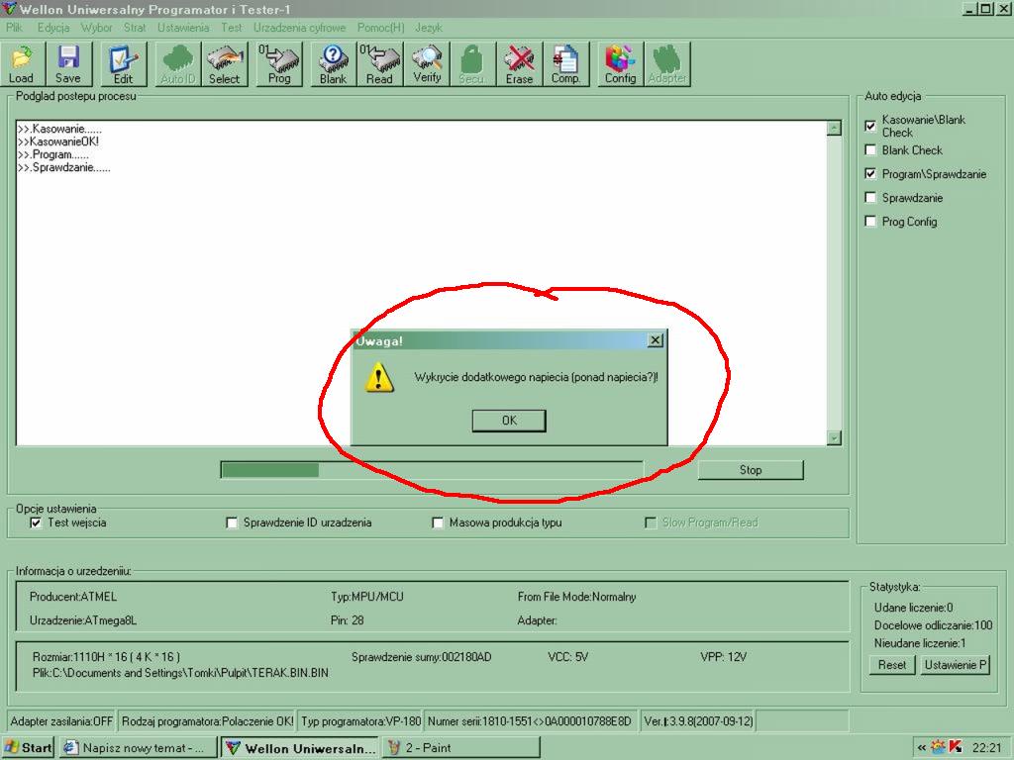
Task: Enable Masowa produkcja typu checkbox
Action: 438,522
